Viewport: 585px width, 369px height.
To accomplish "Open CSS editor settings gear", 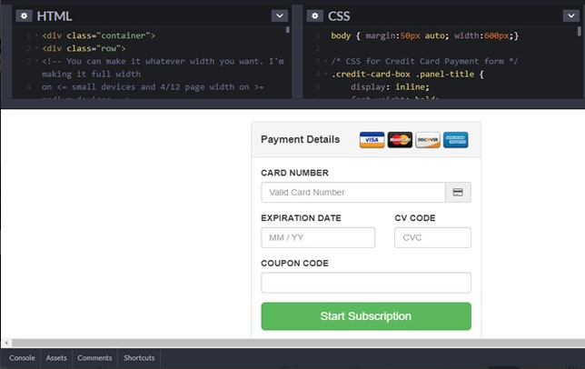I will [314, 16].
